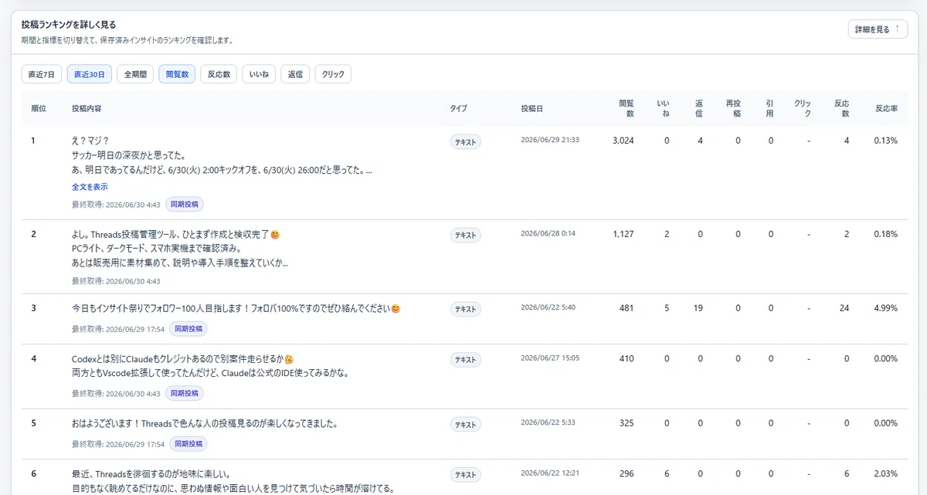The height and width of the screenshot is (495, 927).
Task: Open 全文を表示 link in rank 1 post
Action: point(90,187)
